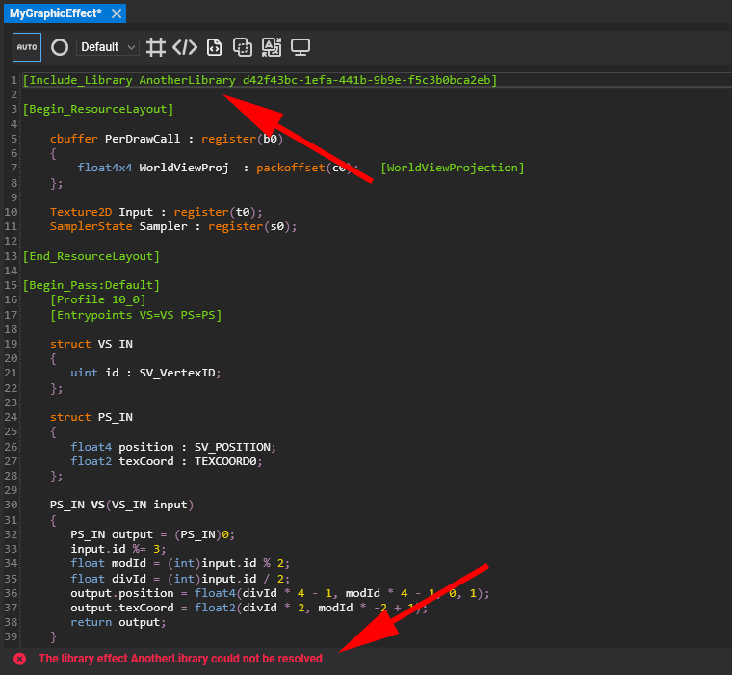This screenshot has height=675, width=732.
Task: Click the [WorldViewProjection] annotation
Action: point(453,168)
